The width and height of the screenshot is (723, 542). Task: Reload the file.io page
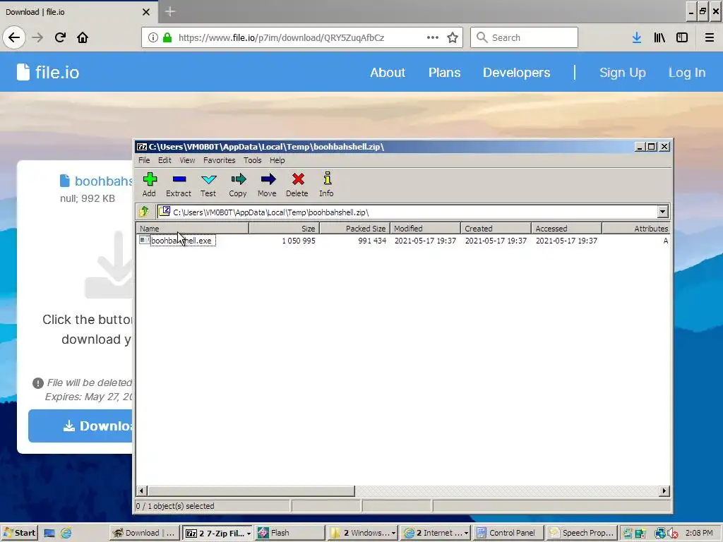(x=60, y=37)
